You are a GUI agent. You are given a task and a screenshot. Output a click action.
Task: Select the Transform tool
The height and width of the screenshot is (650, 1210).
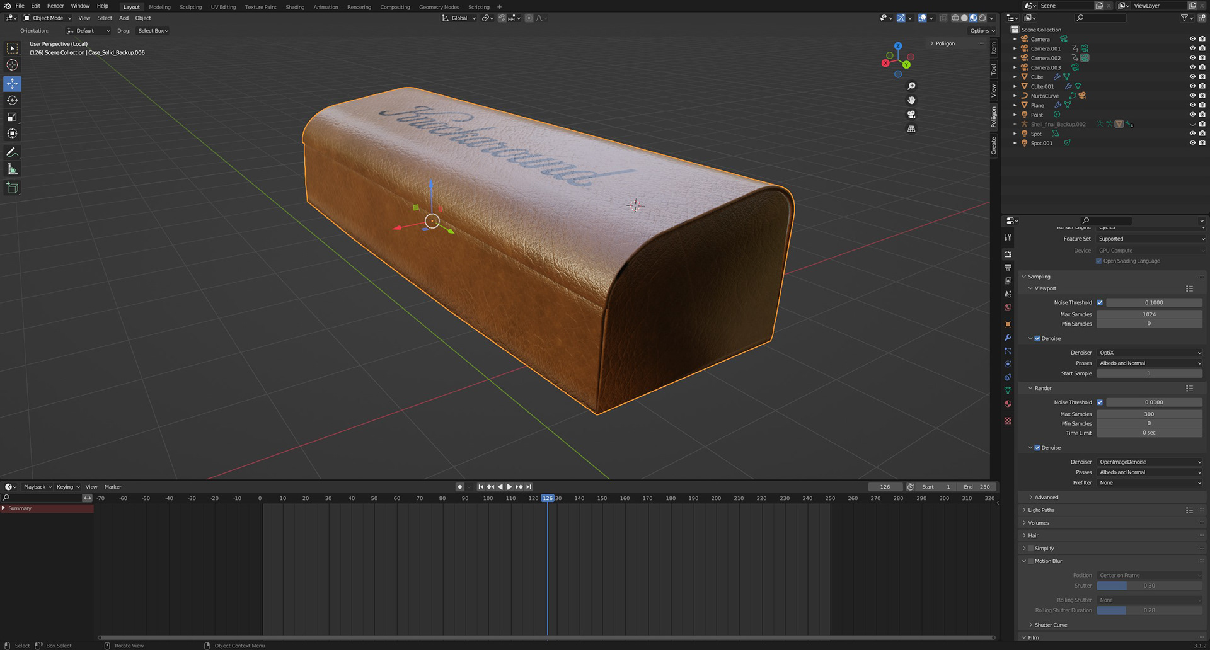pos(12,134)
